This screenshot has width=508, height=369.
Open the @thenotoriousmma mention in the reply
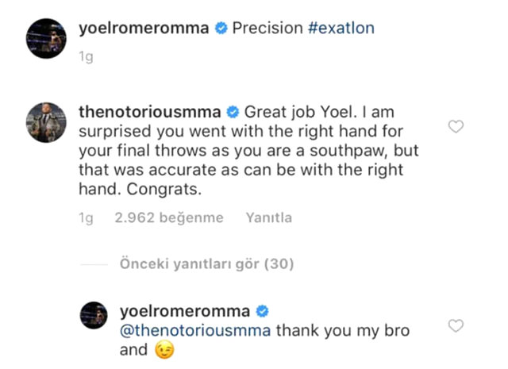pyautogui.click(x=194, y=329)
